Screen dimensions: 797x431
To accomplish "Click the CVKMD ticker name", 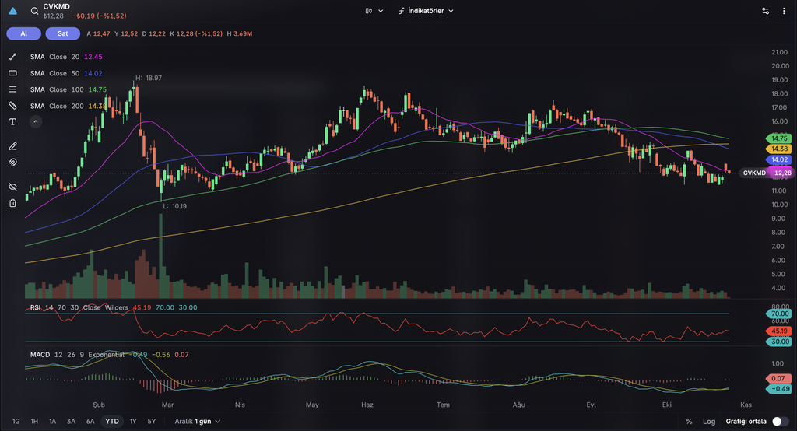I will (x=56, y=6).
